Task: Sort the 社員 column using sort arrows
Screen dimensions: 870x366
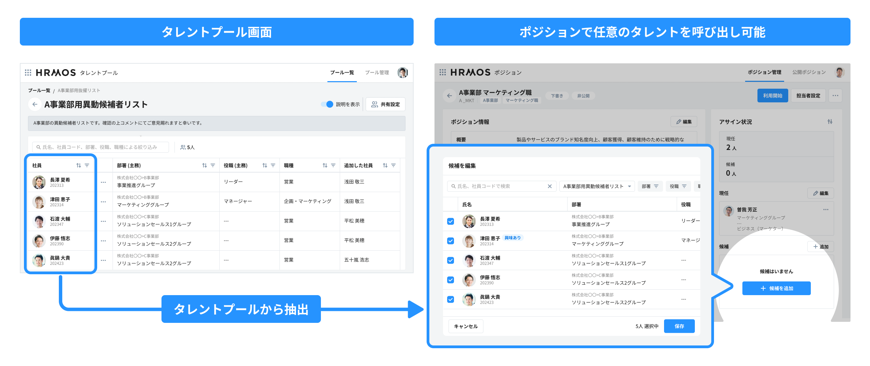Action: coord(79,165)
